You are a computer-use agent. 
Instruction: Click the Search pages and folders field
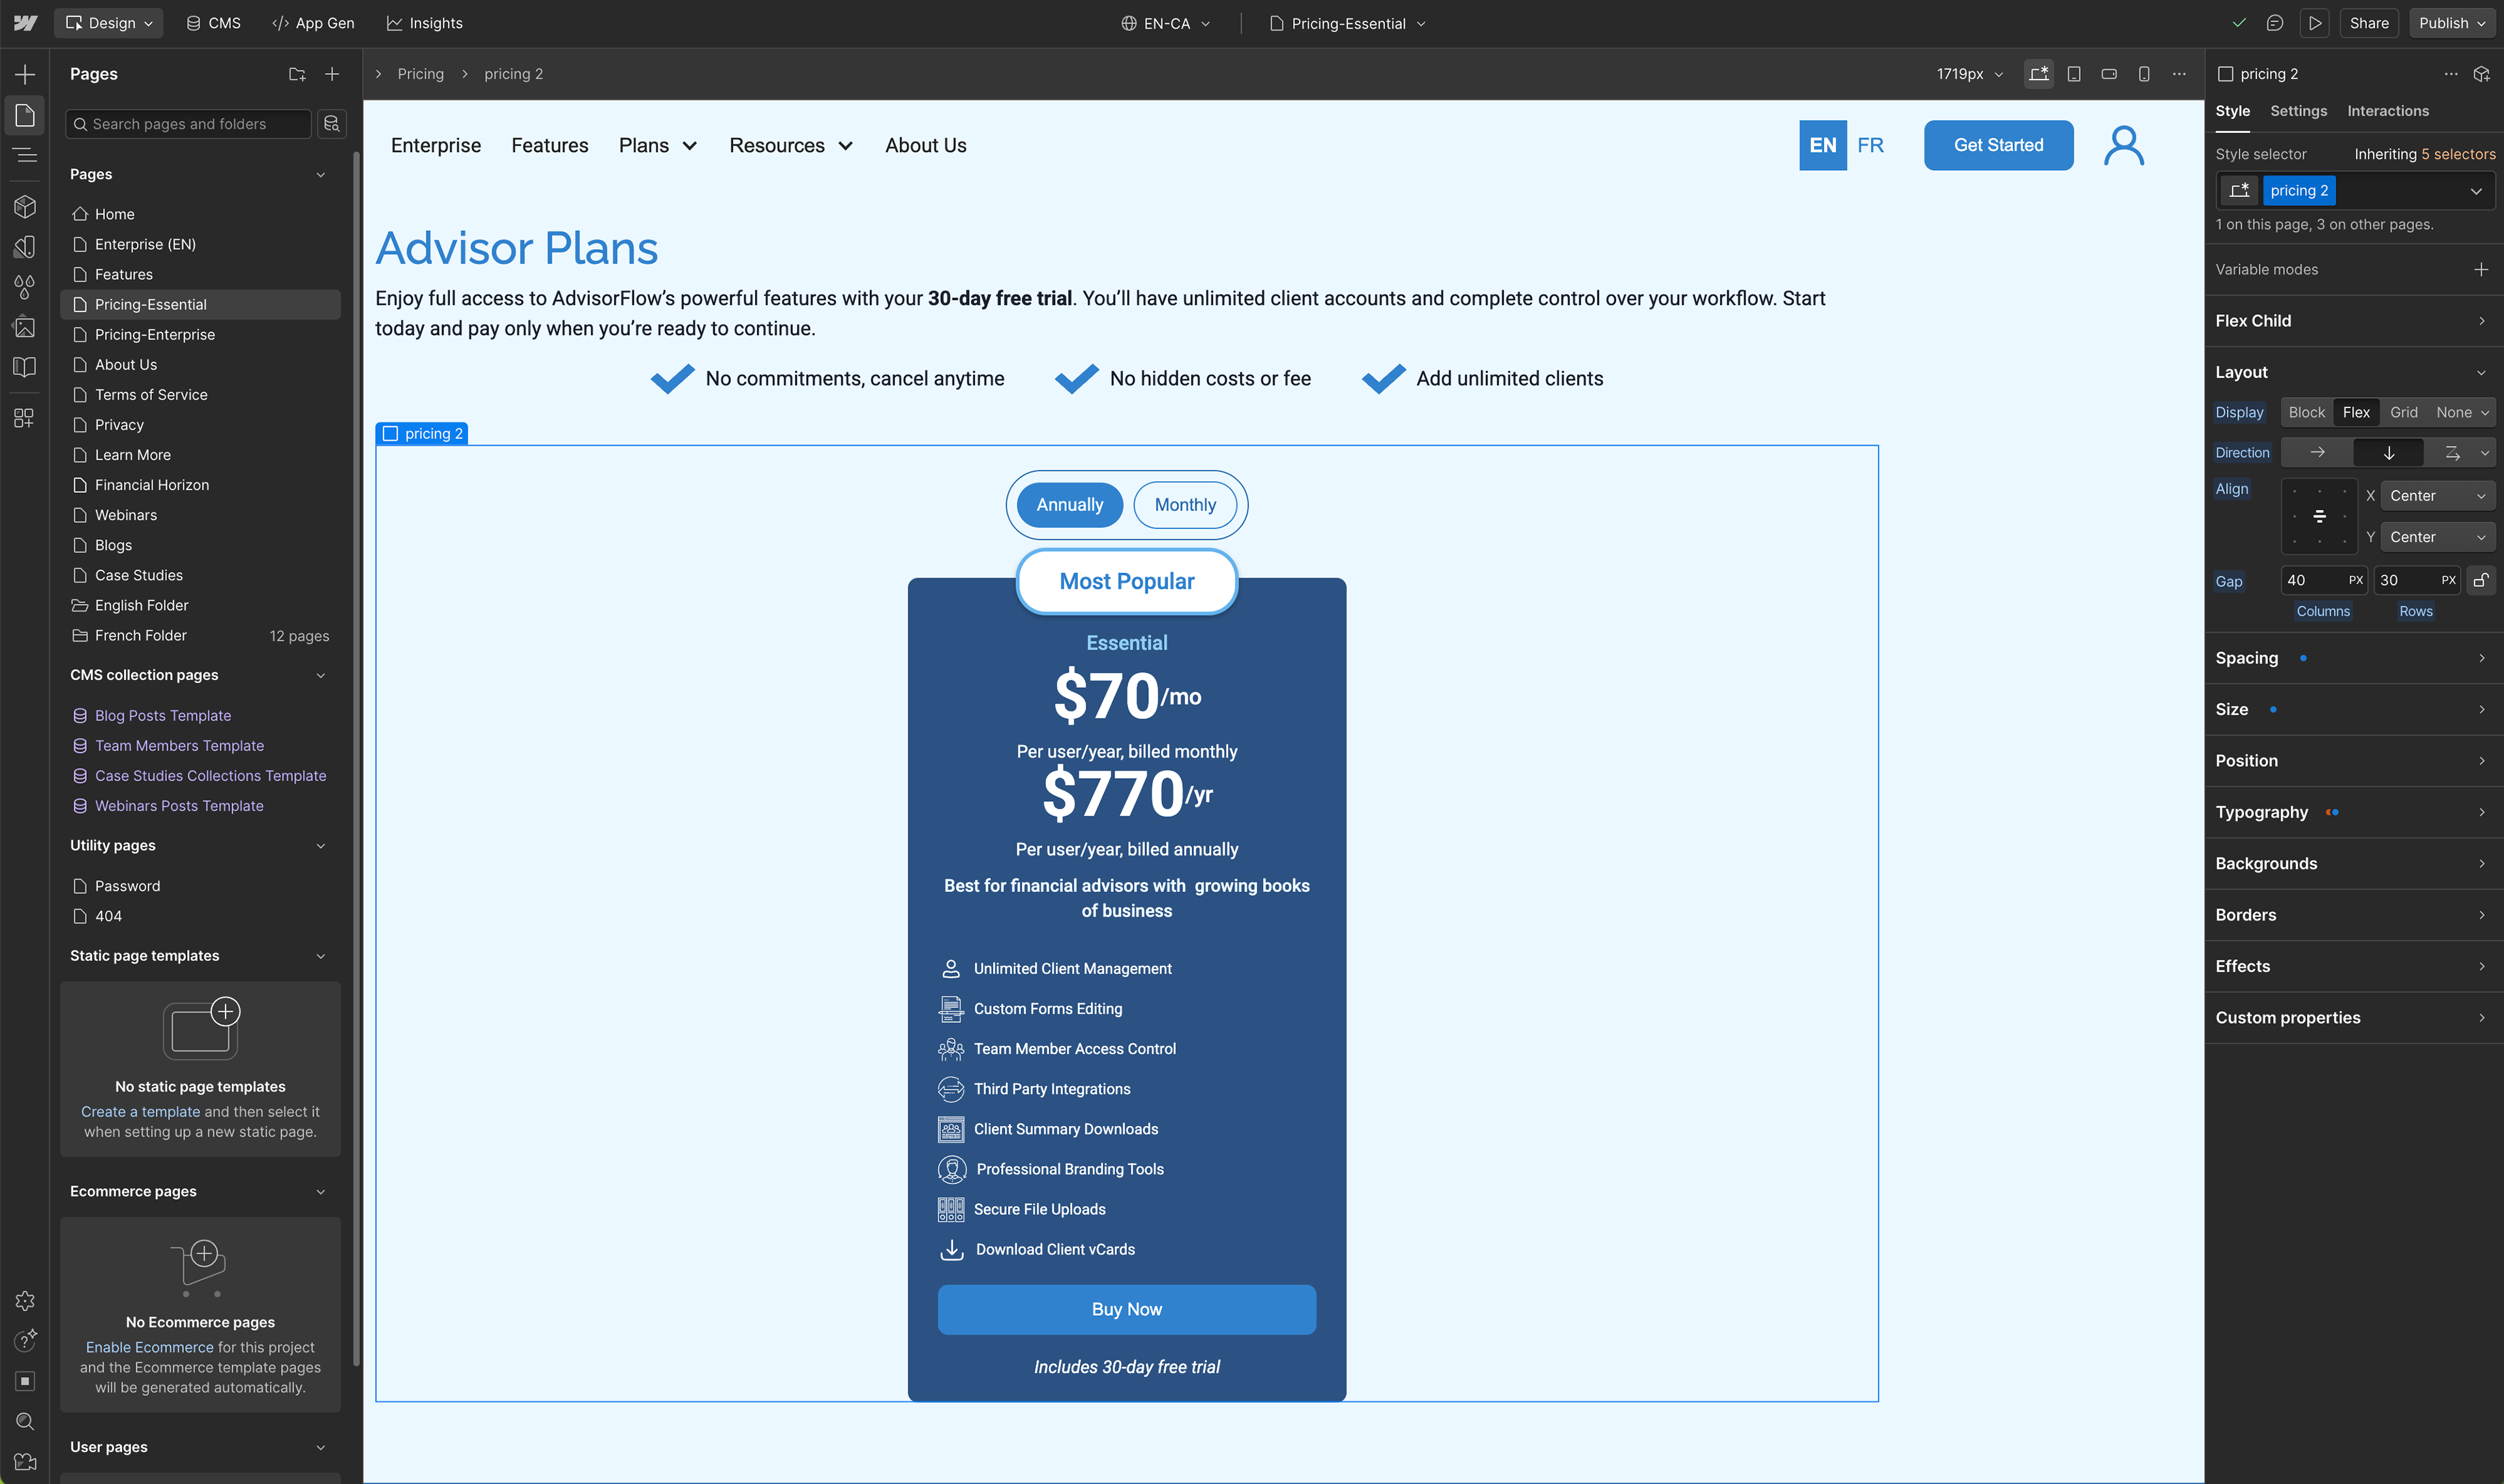pyautogui.click(x=188, y=123)
